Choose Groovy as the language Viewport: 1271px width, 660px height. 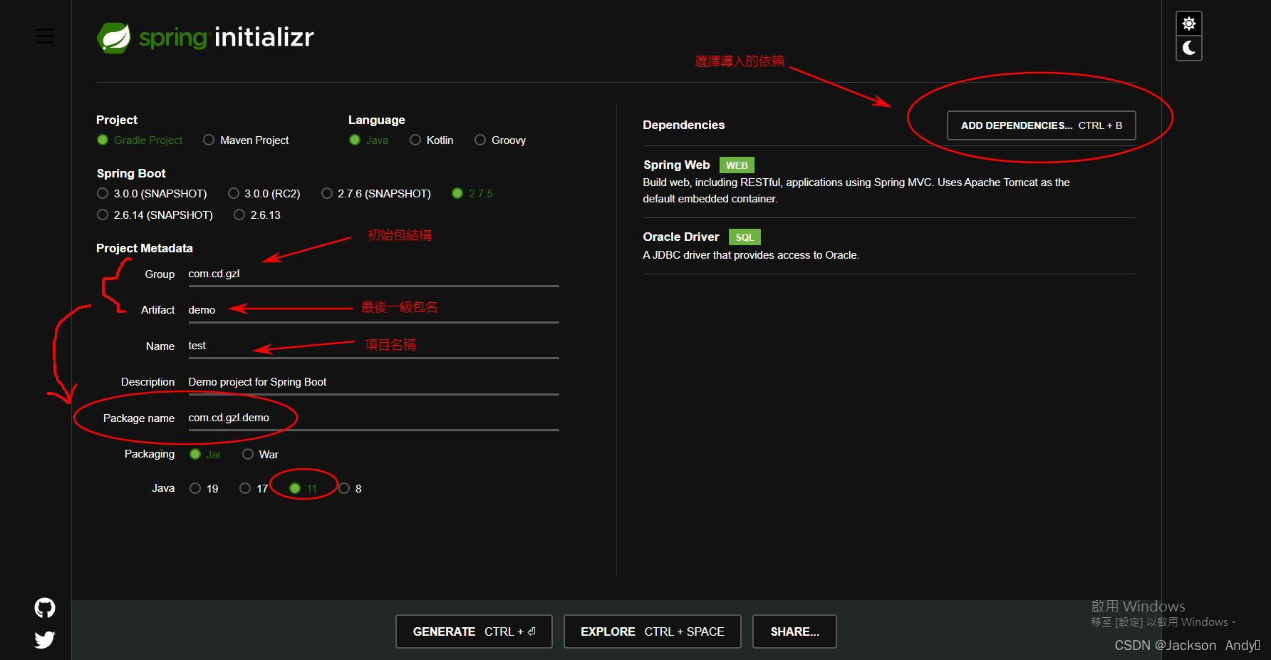click(x=500, y=140)
